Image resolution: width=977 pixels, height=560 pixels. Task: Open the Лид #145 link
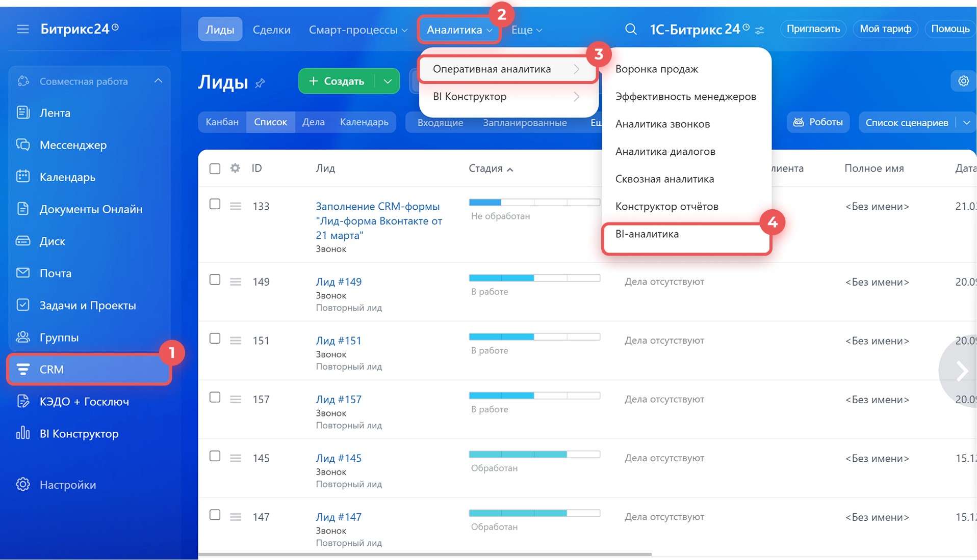pos(339,458)
